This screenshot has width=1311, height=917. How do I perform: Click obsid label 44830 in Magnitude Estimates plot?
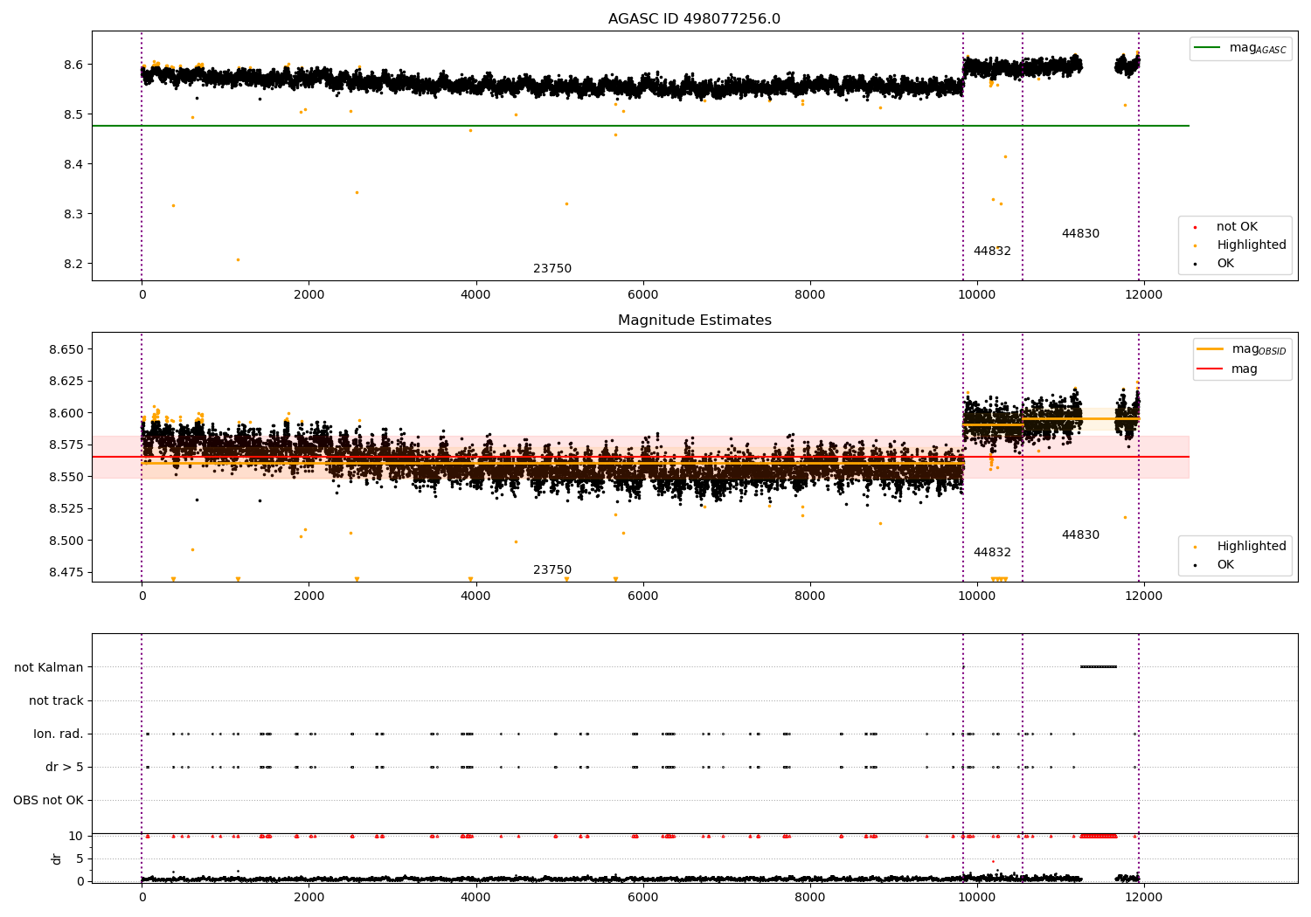[x=1080, y=535]
